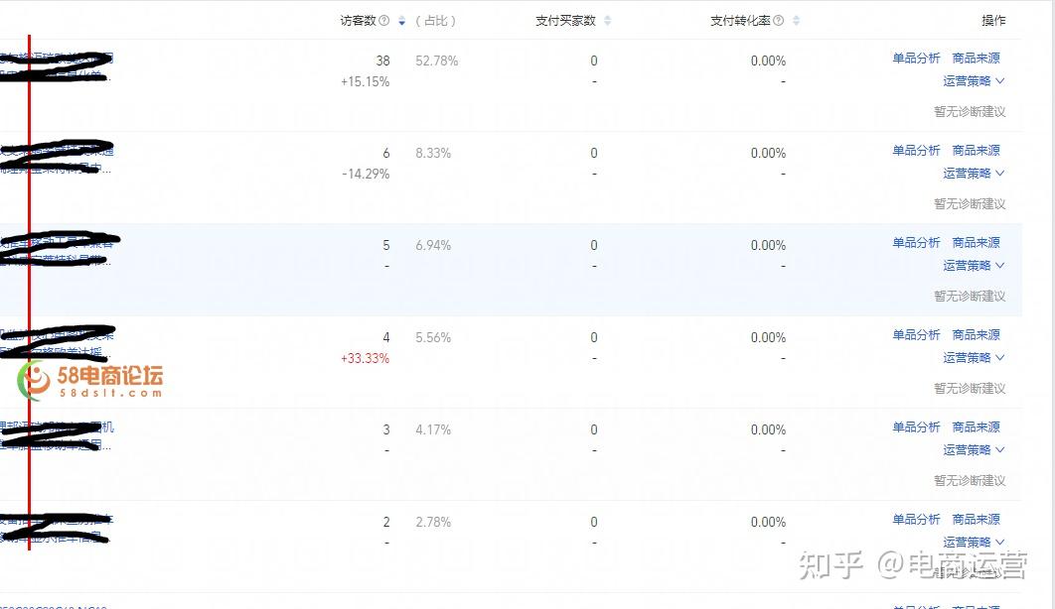This screenshot has width=1055, height=609.
Task: Expand 运营策略 for the 6-visitor row
Action: [974, 174]
